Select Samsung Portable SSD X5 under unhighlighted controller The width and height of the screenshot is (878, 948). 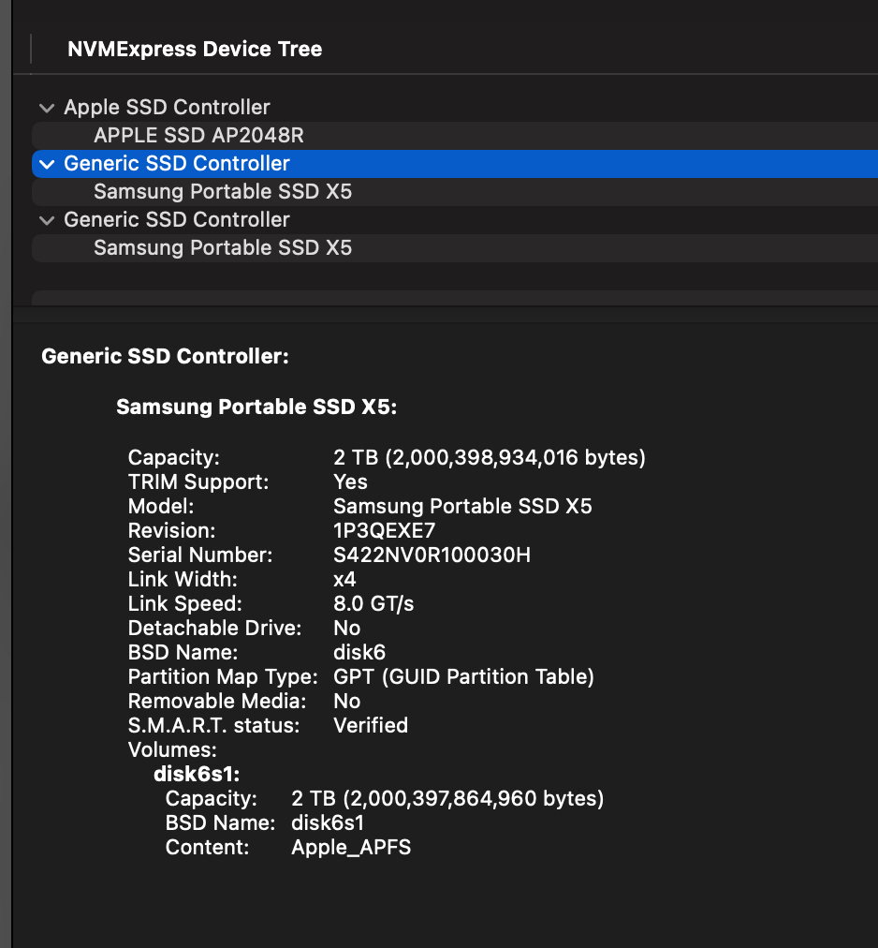click(454, 248)
